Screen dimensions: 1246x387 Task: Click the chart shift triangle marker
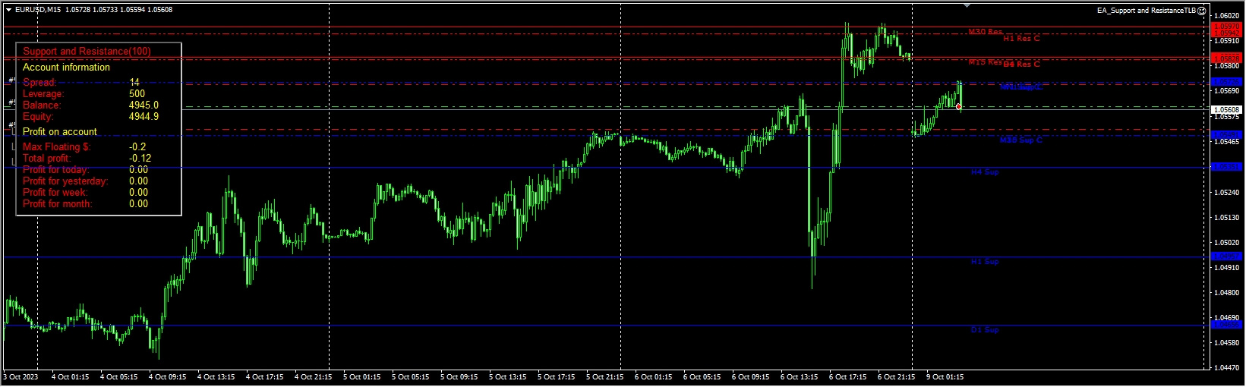[967, 5]
